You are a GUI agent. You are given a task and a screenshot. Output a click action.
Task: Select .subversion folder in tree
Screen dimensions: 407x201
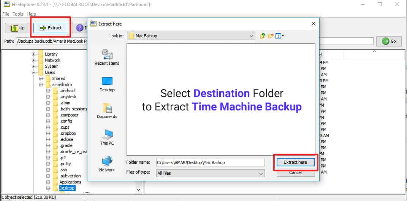pyautogui.click(x=70, y=176)
